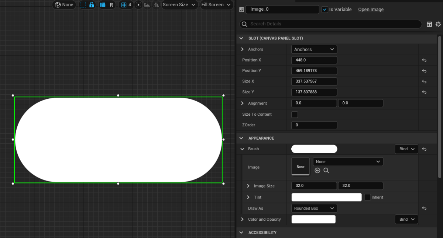Click the zoom-to-fit cursor frame icon

(138, 5)
